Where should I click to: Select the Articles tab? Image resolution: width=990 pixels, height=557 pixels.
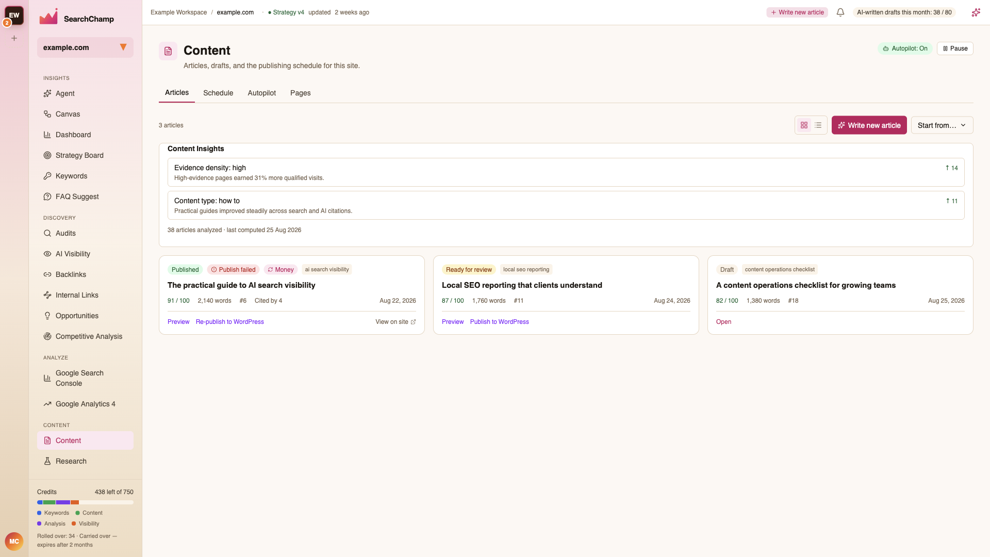177,93
